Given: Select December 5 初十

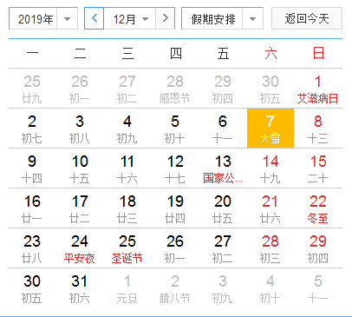Looking at the screenshot, I should (x=175, y=129).
